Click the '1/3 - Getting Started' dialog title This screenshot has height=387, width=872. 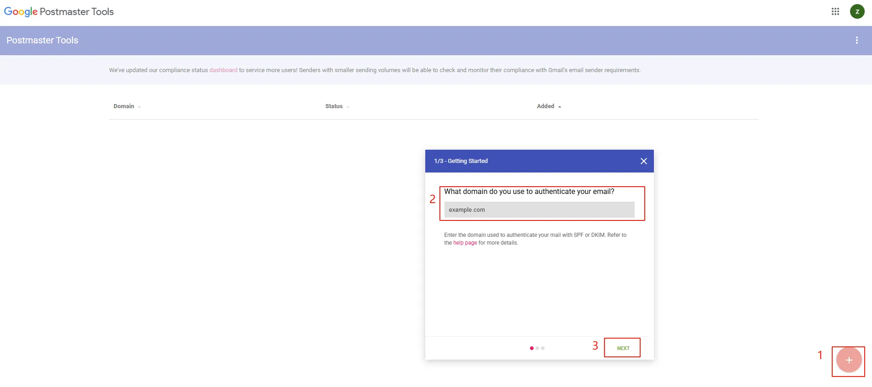click(x=461, y=161)
